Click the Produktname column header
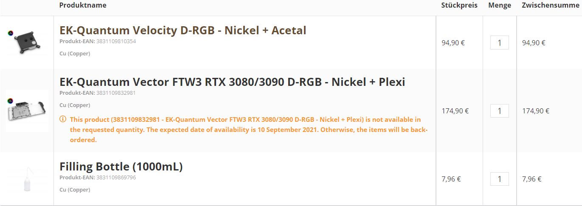582x206 pixels. tap(83, 5)
